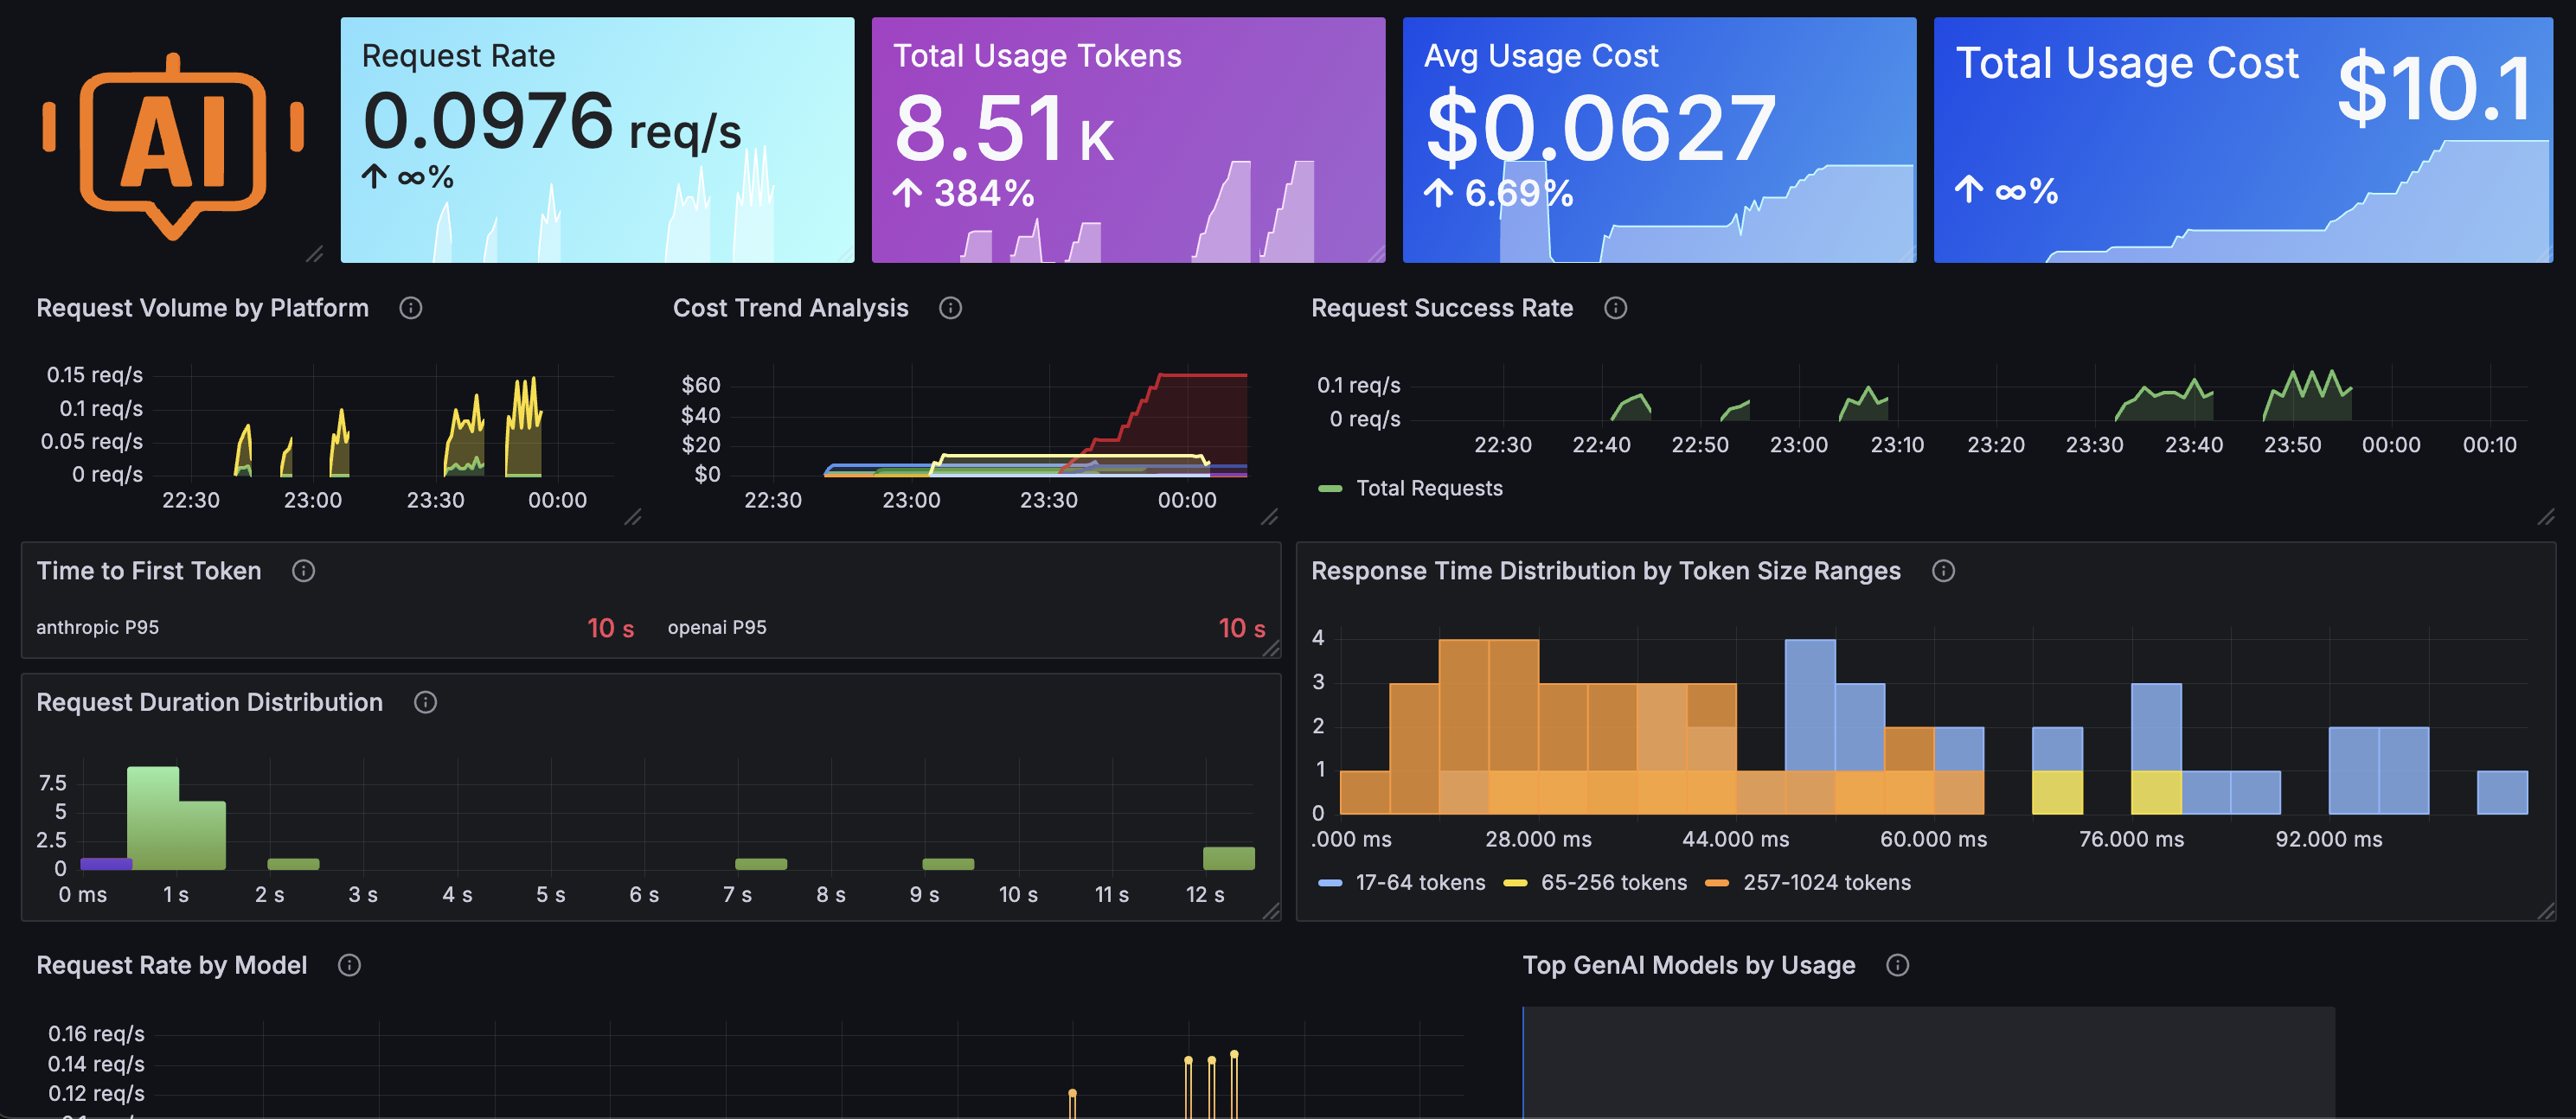Click the info icon for Response Time Distribution panel
The height and width of the screenshot is (1119, 2576).
pos(1944,571)
